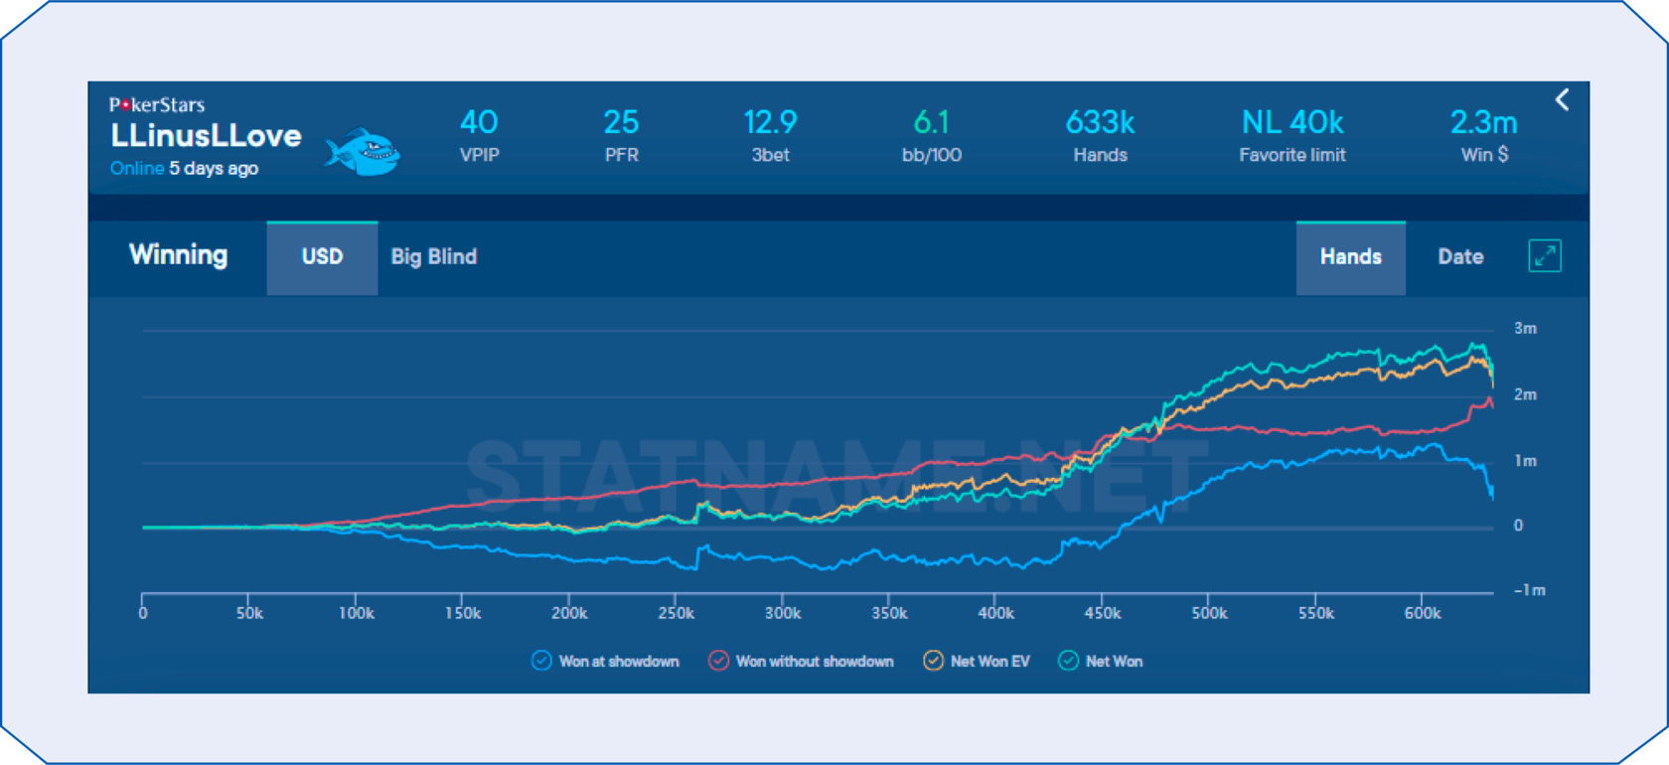
Task: Click the 300k mark on the x-axis
Action: (x=783, y=614)
